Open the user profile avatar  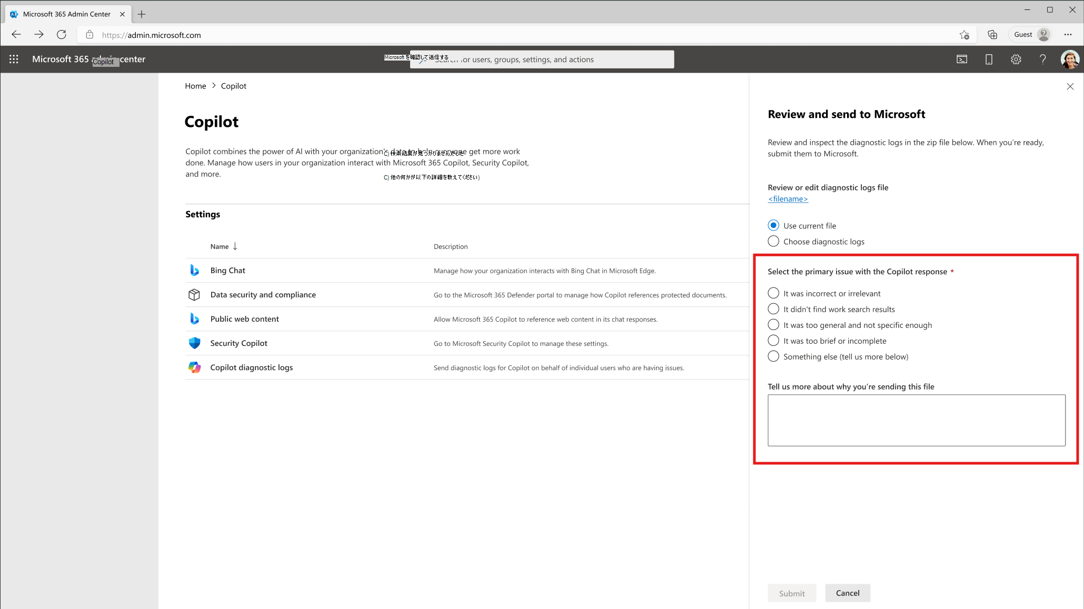click(x=1069, y=59)
